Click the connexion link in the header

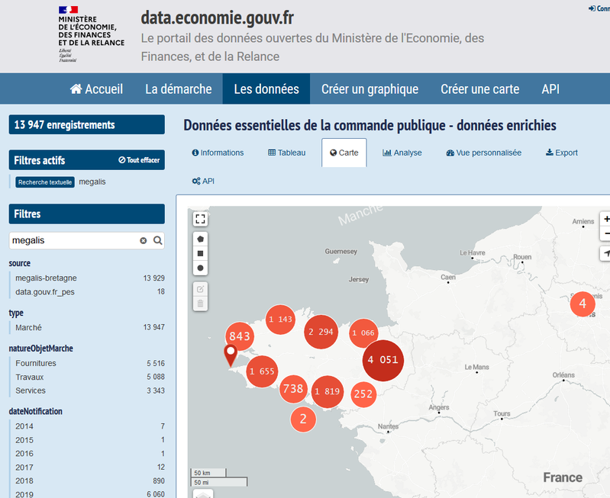pos(599,8)
